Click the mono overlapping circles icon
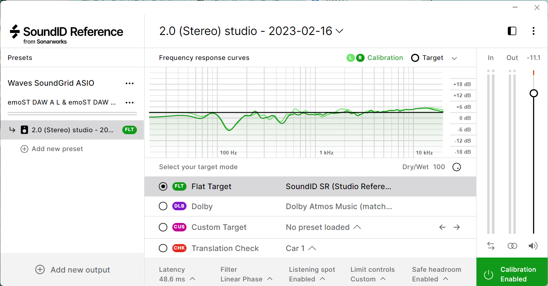This screenshot has width=548, height=286. 512,246
